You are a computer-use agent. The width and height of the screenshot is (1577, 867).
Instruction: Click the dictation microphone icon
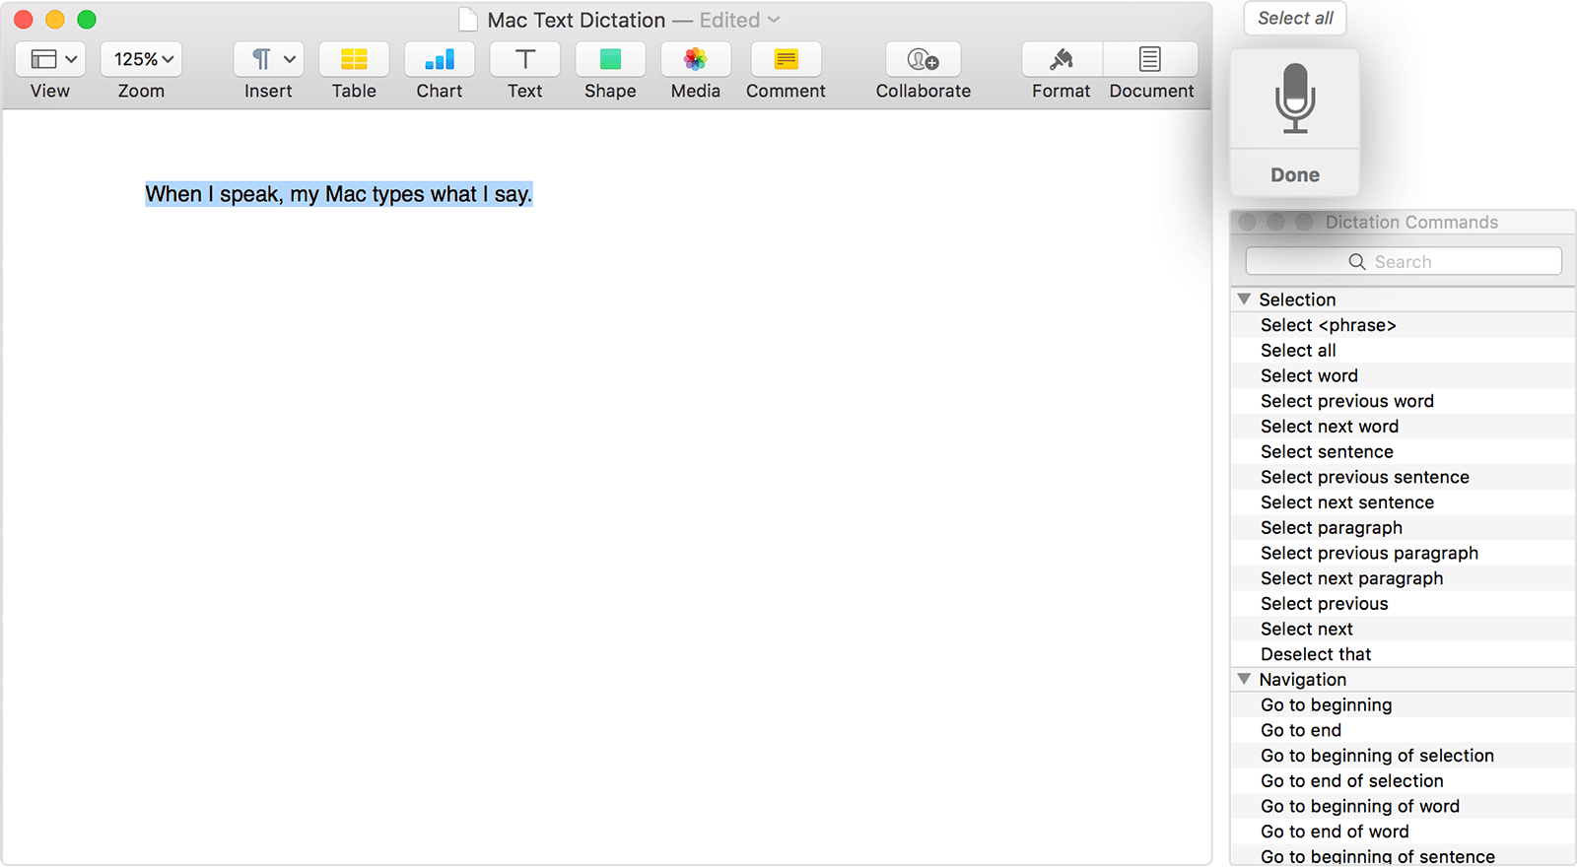coord(1295,99)
